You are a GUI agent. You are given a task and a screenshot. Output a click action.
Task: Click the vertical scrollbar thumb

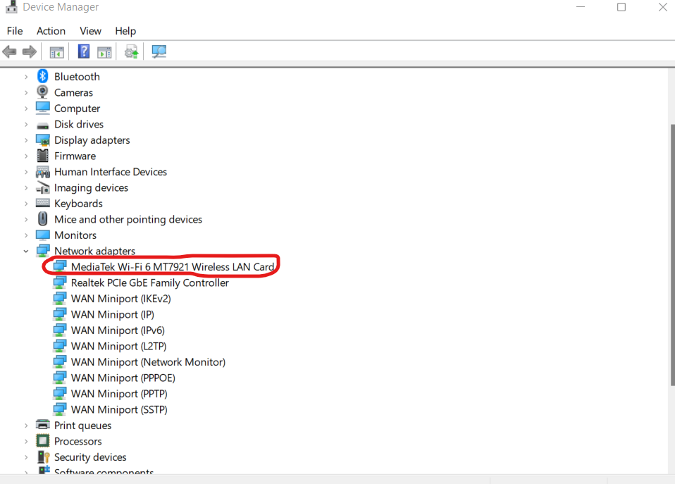coord(672,255)
